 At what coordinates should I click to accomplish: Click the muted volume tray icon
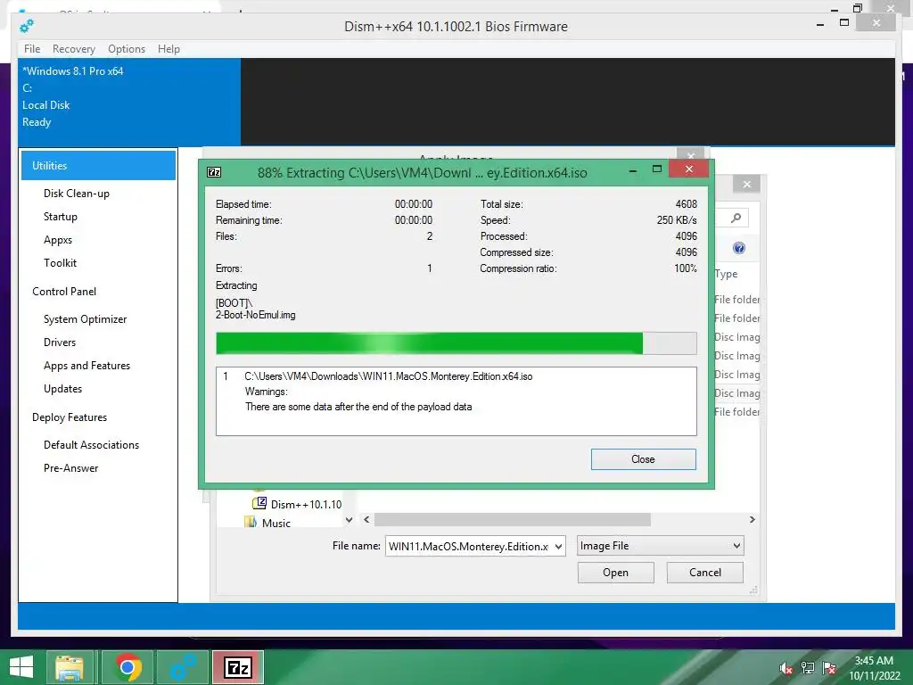[786, 668]
